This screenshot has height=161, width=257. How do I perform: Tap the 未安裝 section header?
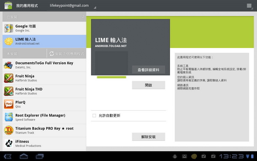(24, 54)
